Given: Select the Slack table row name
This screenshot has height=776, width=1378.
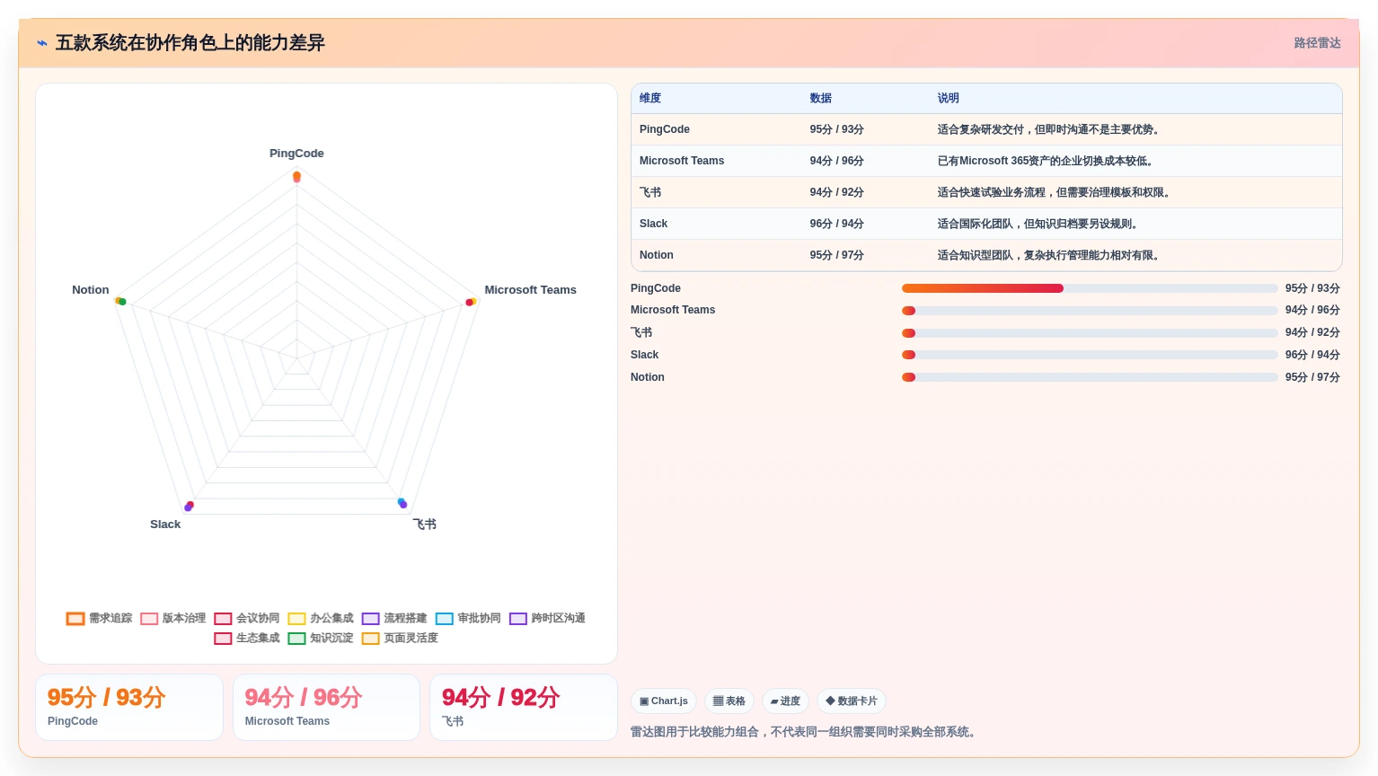Looking at the screenshot, I should coord(653,224).
